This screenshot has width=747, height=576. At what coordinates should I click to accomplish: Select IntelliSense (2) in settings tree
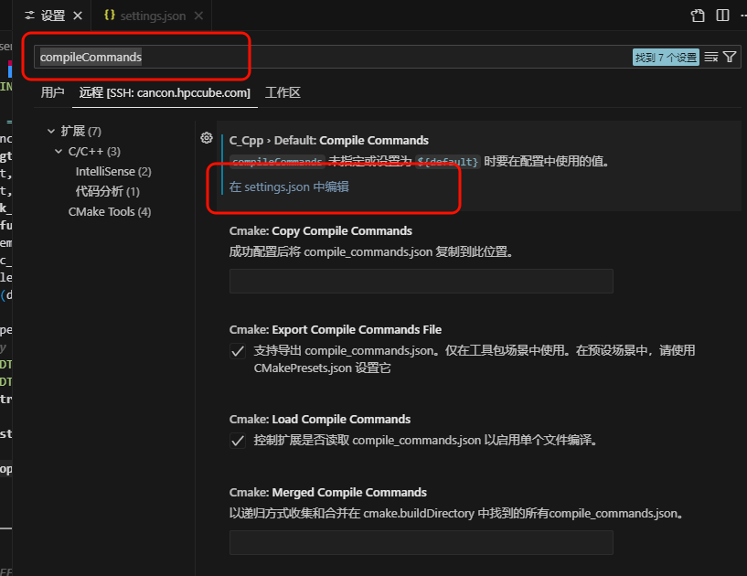pos(113,172)
